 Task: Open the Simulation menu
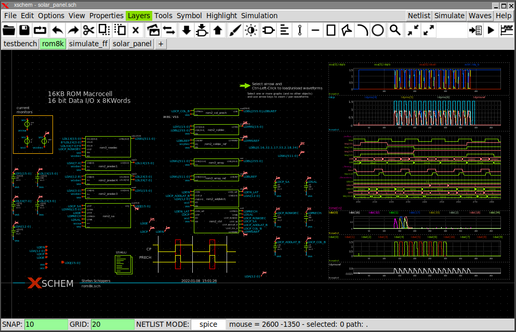pyautogui.click(x=259, y=16)
